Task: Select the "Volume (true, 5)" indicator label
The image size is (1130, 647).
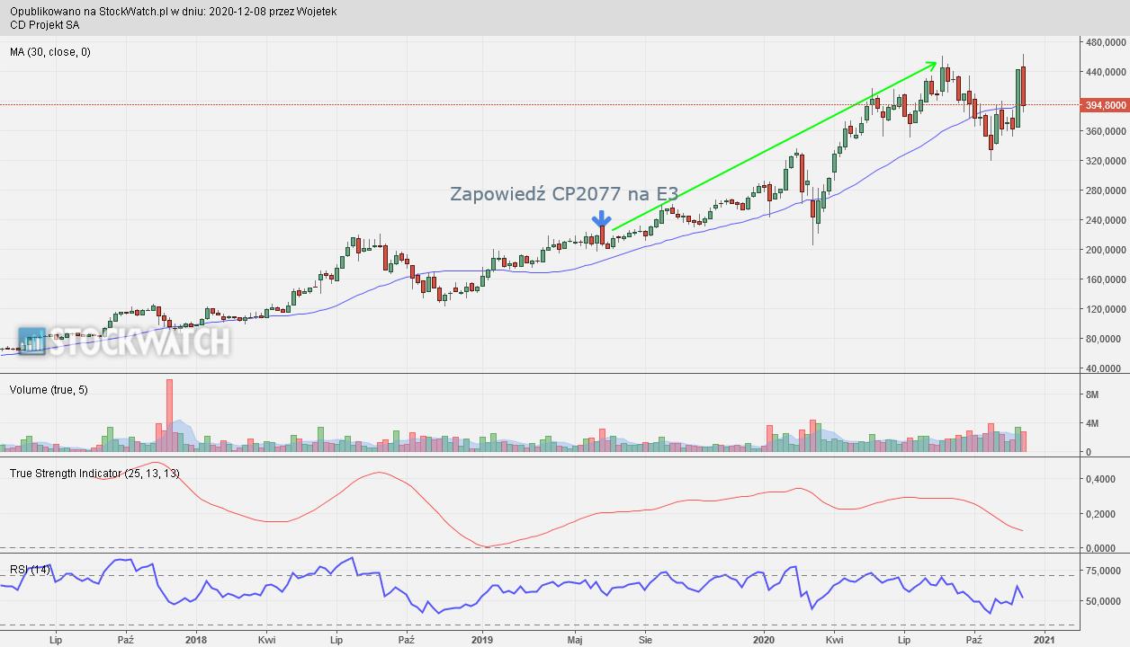Action: coord(49,389)
